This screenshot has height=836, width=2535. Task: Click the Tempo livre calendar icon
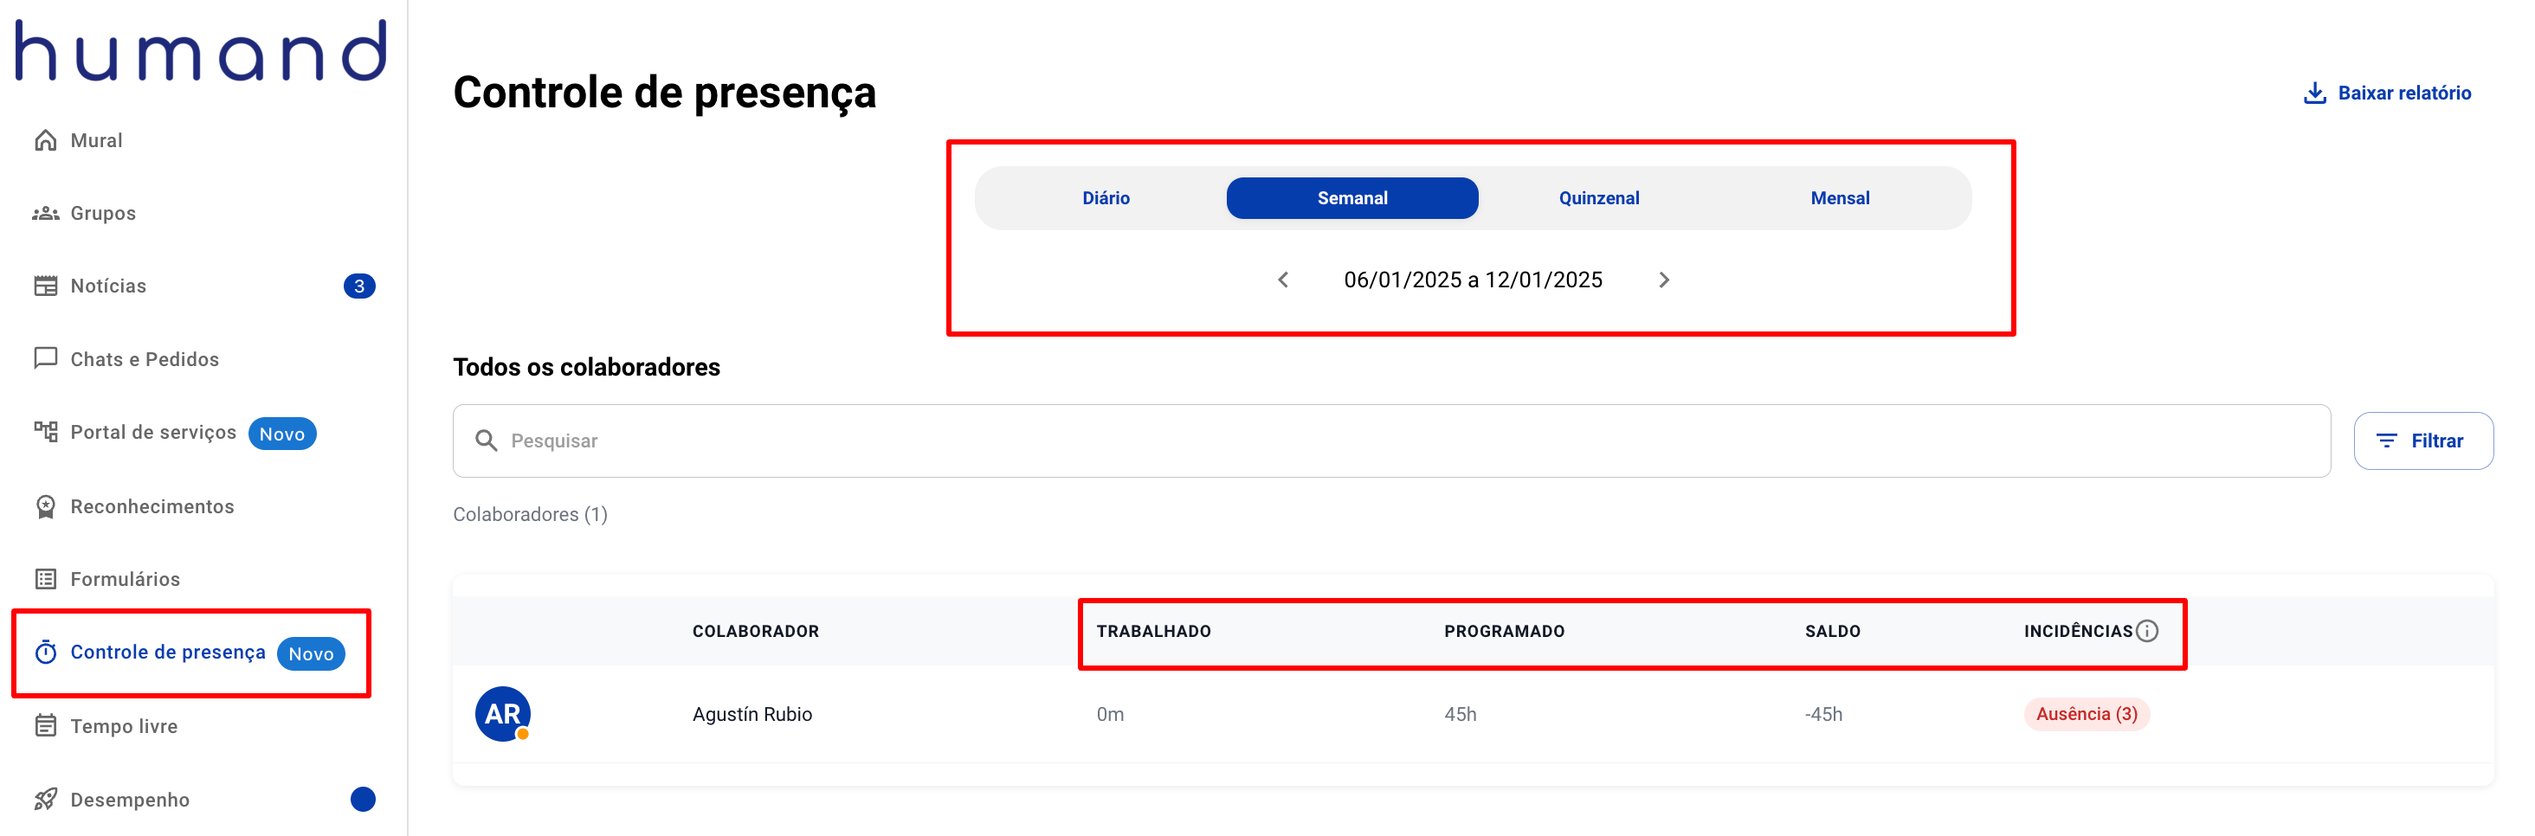pyautogui.click(x=45, y=726)
